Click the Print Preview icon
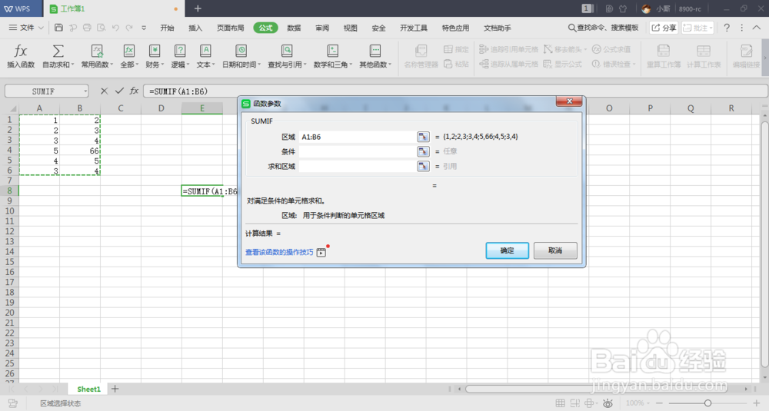769x411 pixels. tap(101, 28)
